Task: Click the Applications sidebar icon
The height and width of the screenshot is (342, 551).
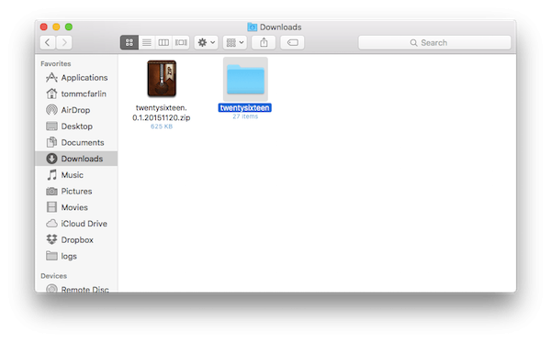Action: point(51,78)
